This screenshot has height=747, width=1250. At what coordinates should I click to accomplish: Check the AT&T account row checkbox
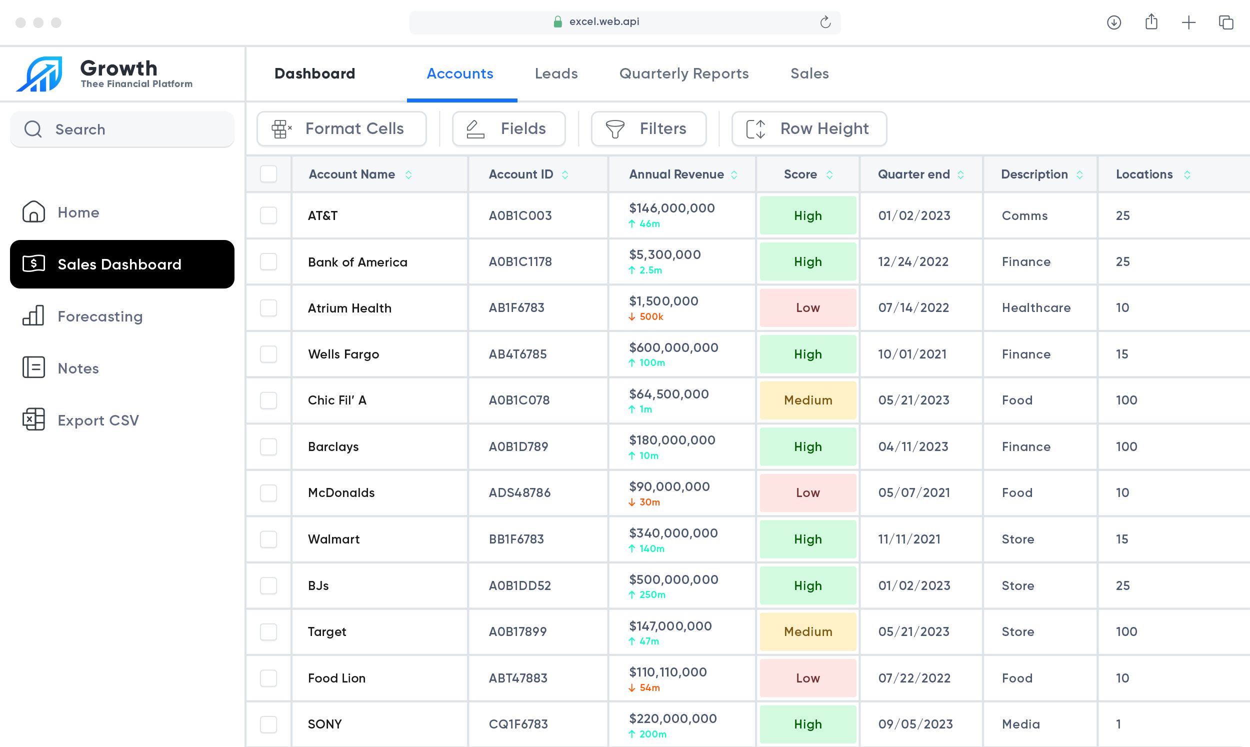click(268, 215)
